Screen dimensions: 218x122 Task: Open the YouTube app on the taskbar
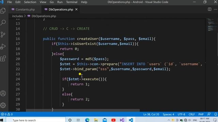coord(113,120)
